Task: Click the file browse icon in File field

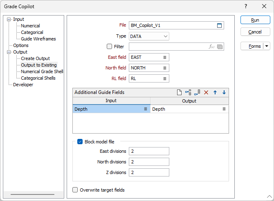Action: [220, 25]
